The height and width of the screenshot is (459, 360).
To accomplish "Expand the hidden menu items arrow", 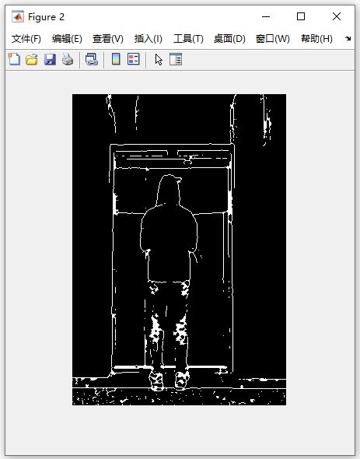I will tap(348, 38).
